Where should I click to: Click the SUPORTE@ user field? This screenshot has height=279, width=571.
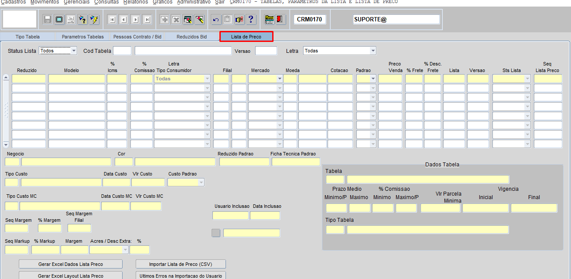pos(397,20)
